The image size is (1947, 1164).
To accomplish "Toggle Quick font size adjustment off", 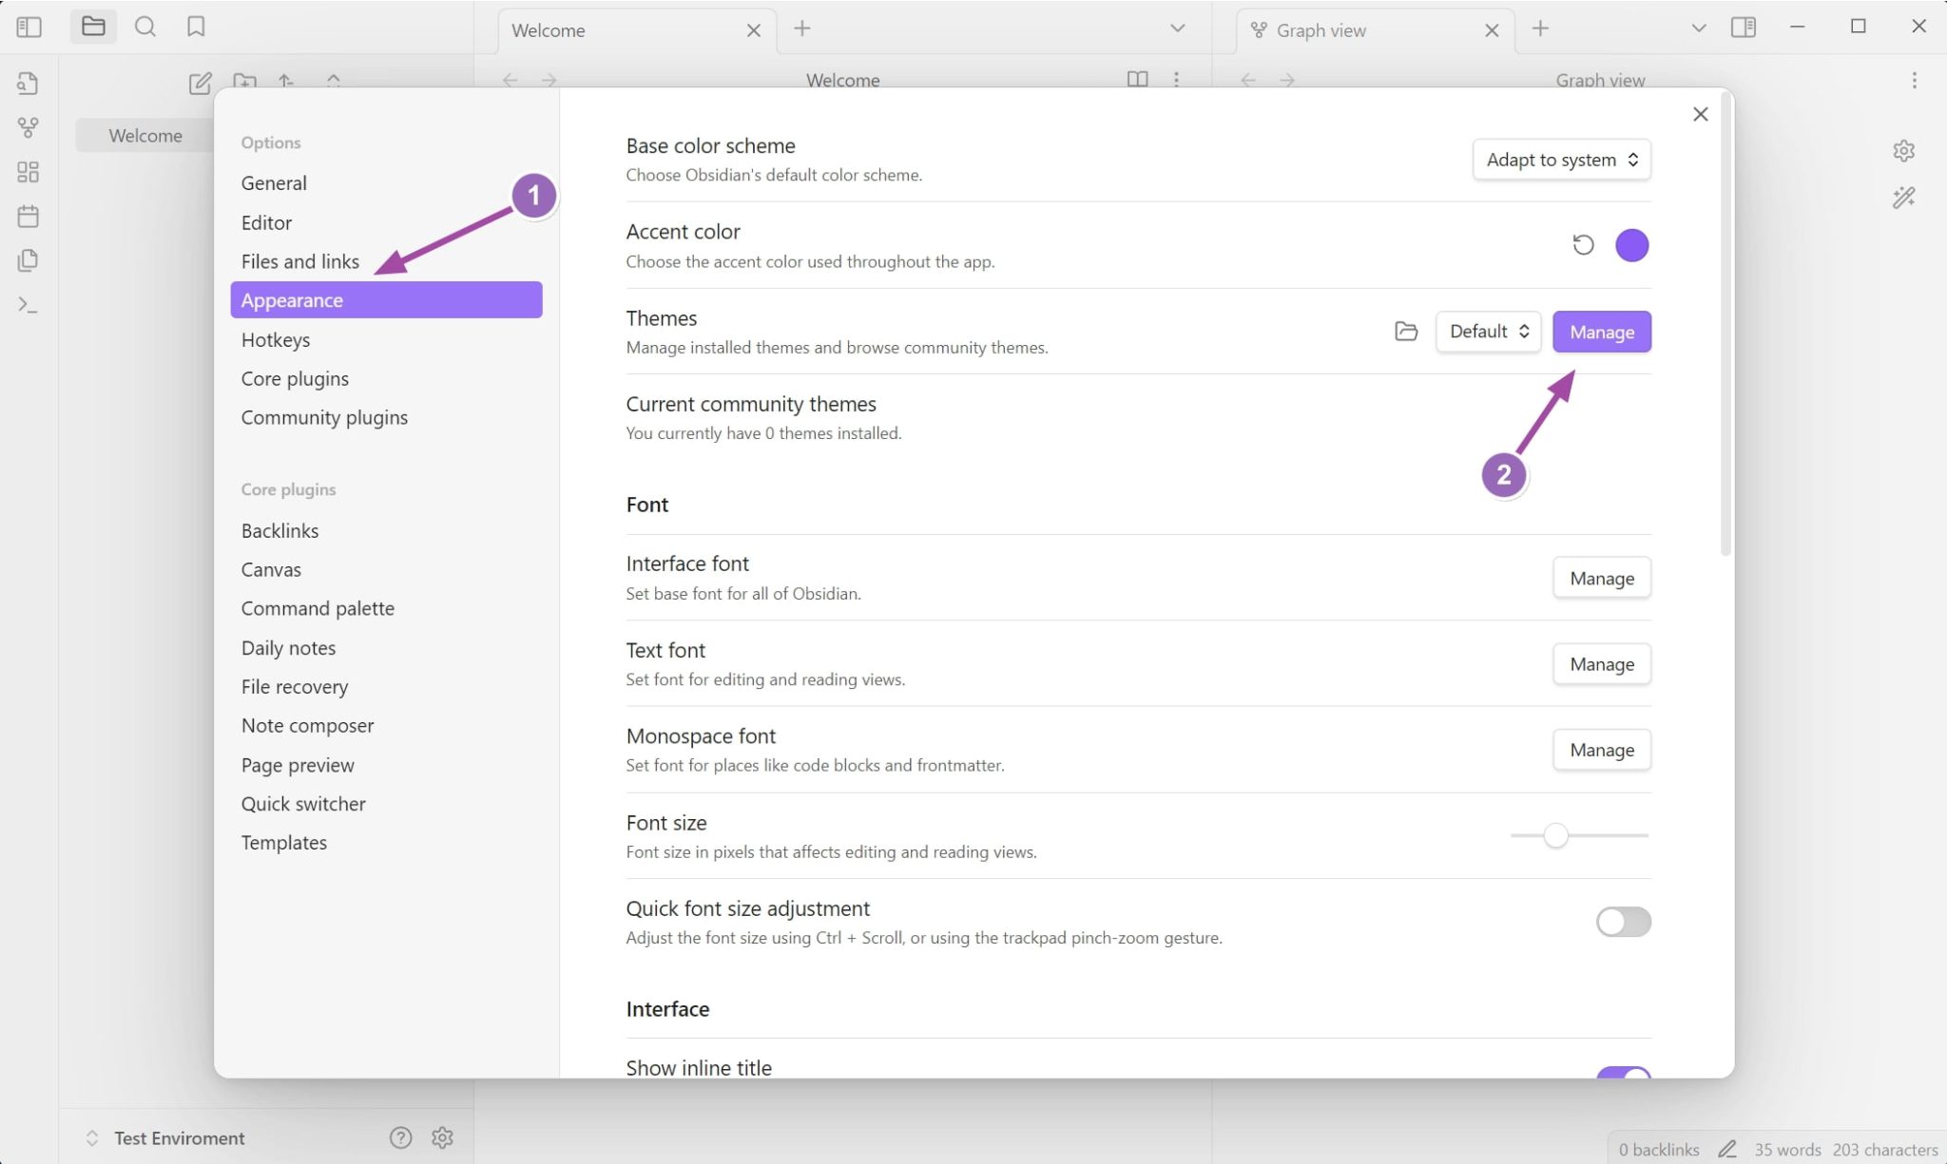I will pos(1623,921).
